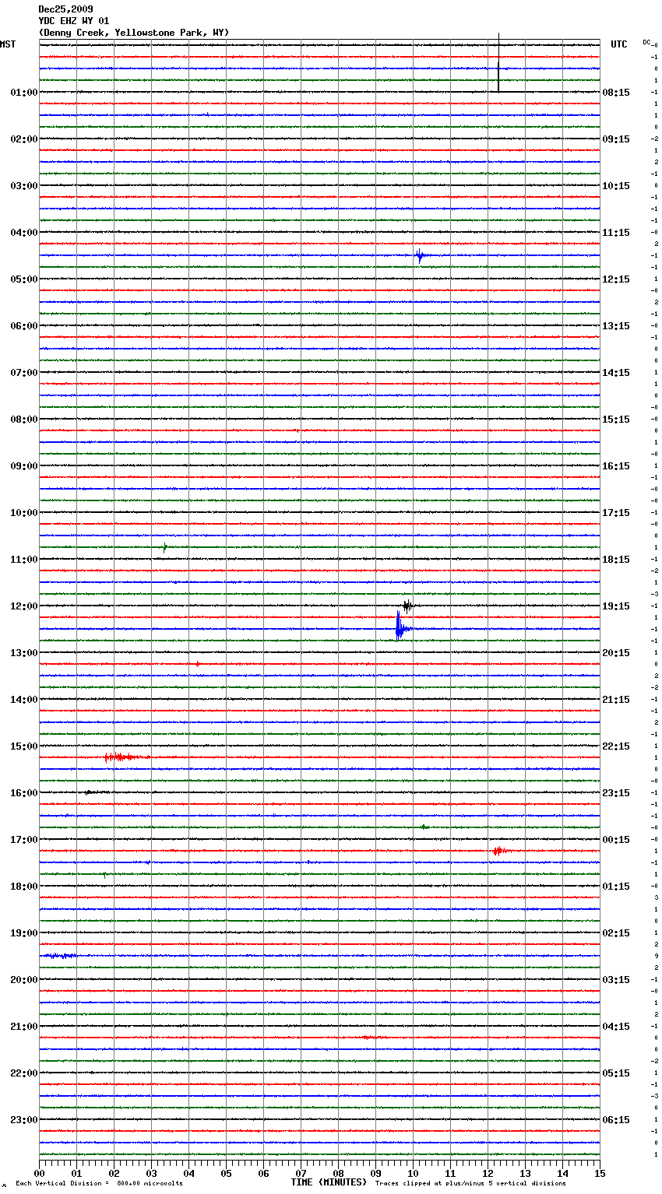Click the red seismic event just below 15:00
The width and height of the screenshot is (662, 1194).
(x=125, y=757)
